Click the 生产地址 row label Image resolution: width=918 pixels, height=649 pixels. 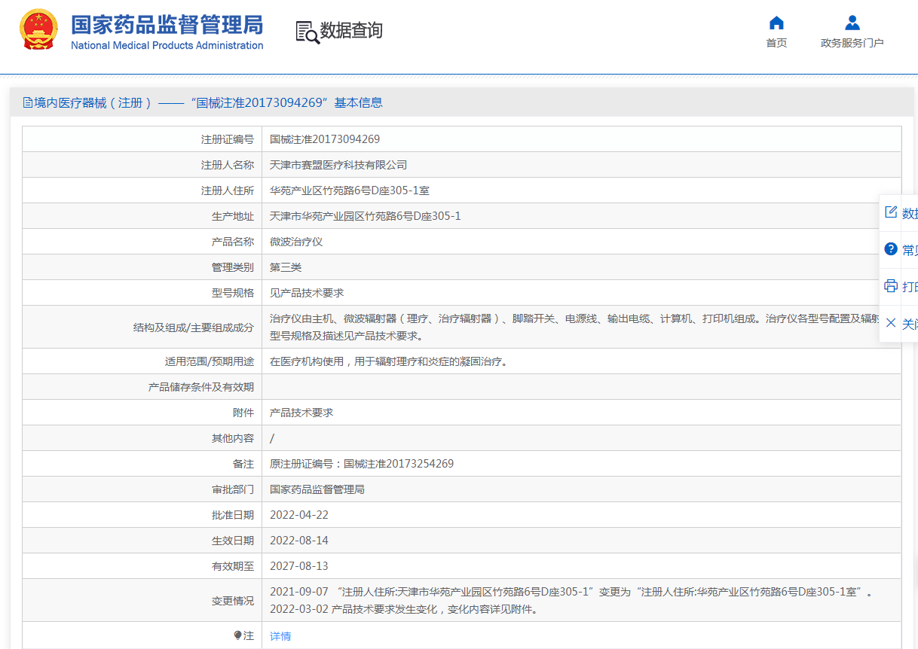233,216
